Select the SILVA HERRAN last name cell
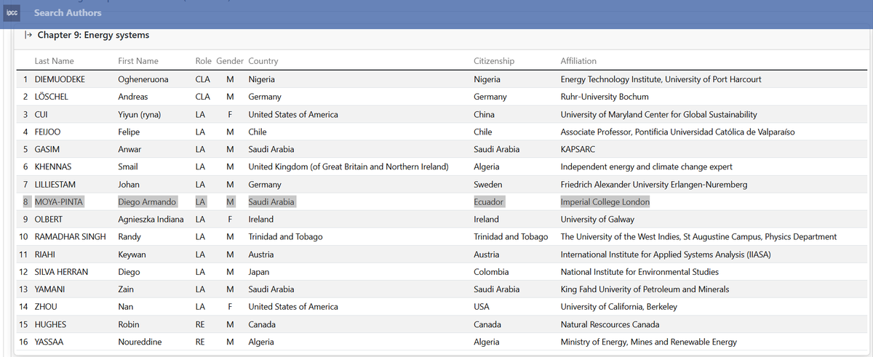Image resolution: width=873 pixels, height=357 pixels. pos(61,272)
